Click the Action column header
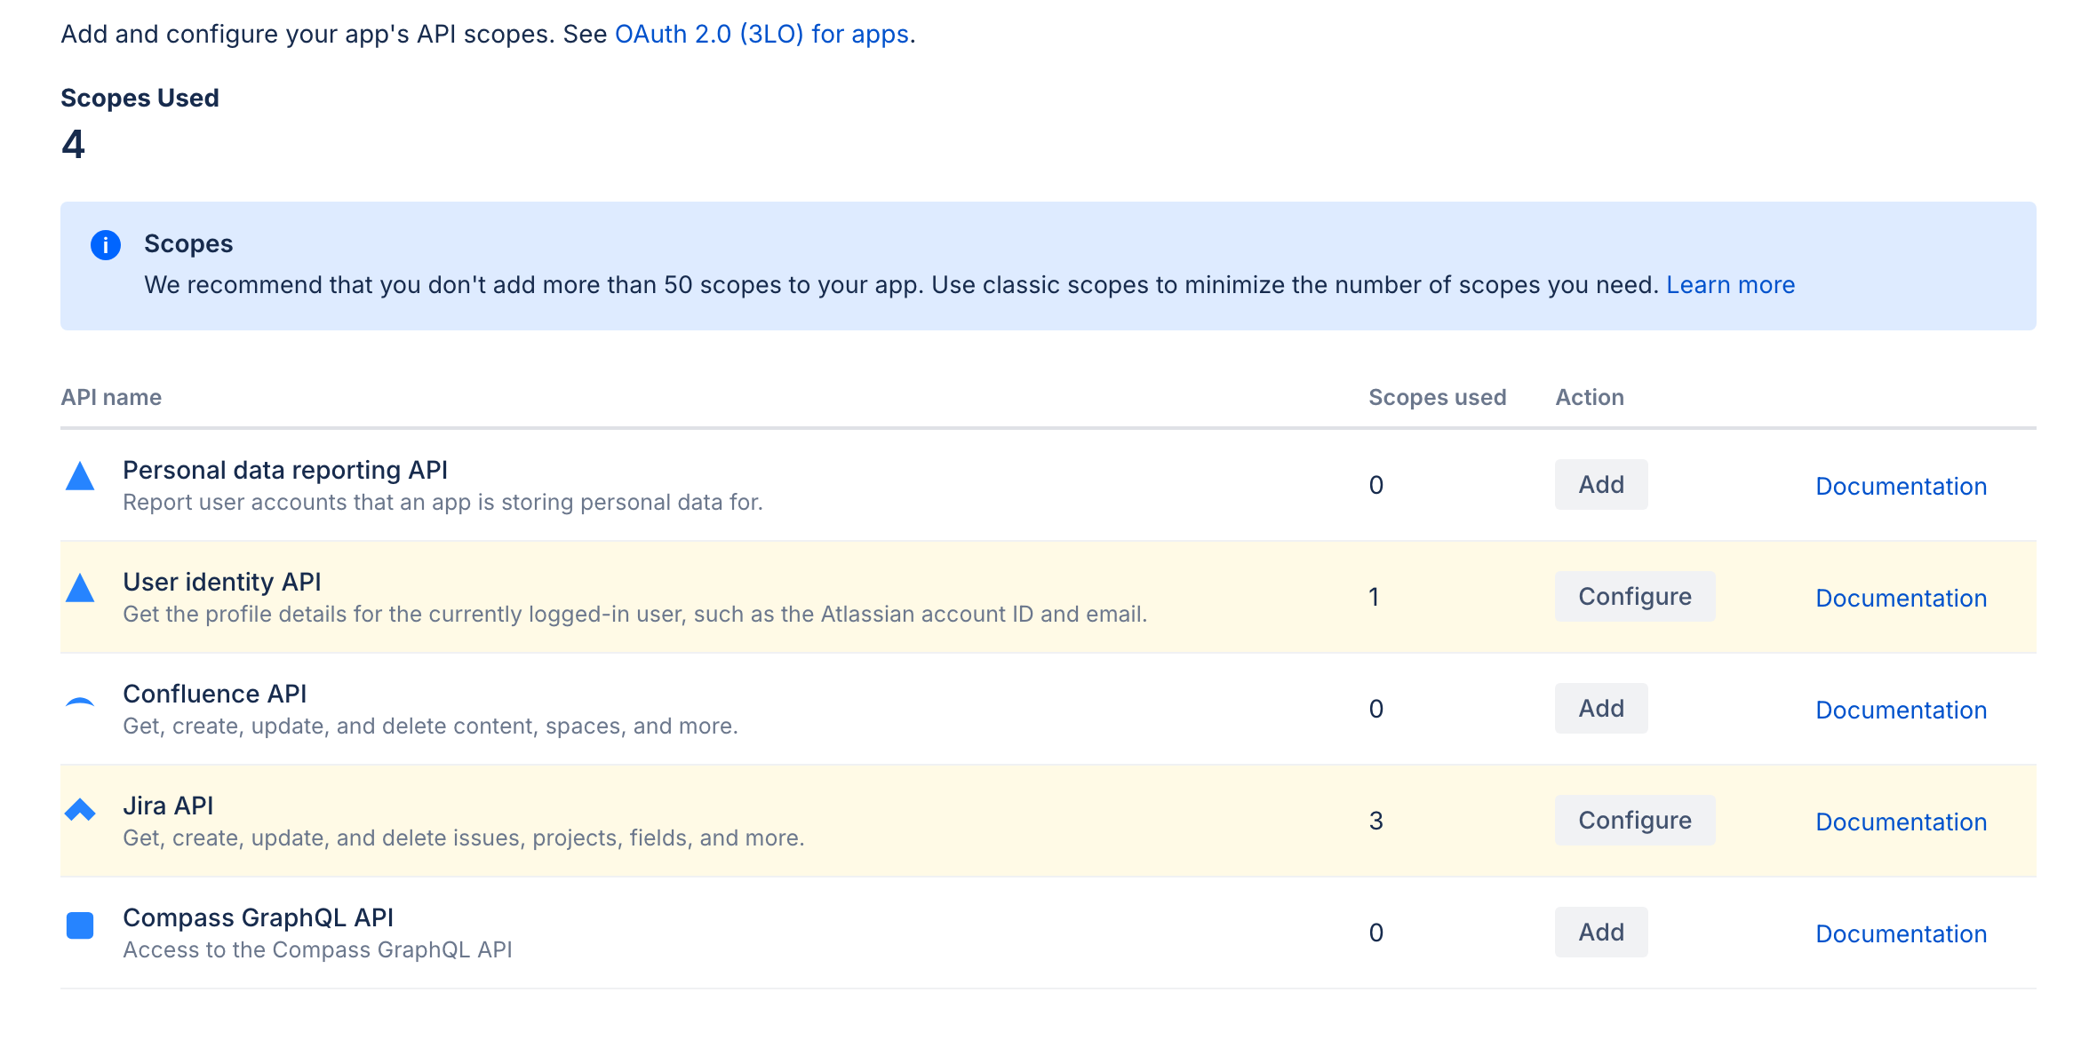 coord(1590,397)
